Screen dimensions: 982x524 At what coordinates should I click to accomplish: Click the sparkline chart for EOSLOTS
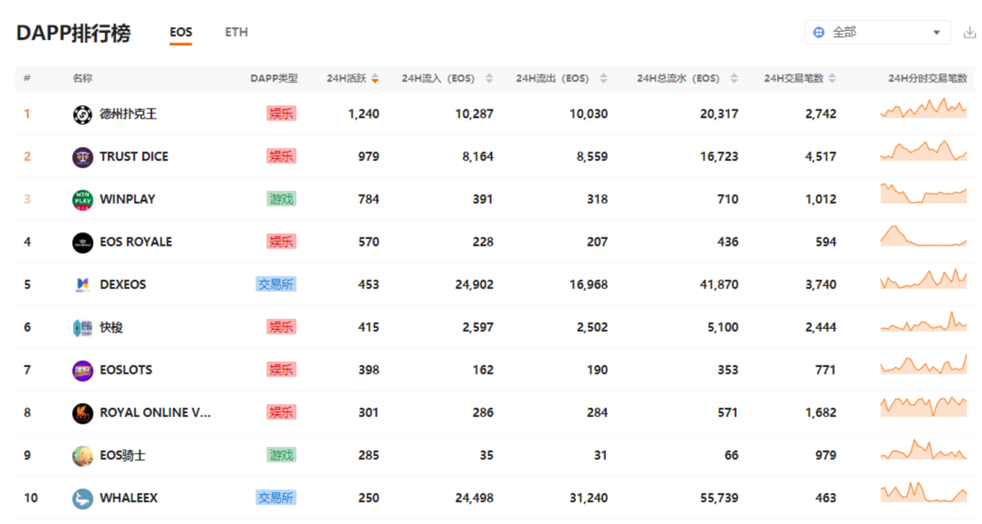coord(923,363)
